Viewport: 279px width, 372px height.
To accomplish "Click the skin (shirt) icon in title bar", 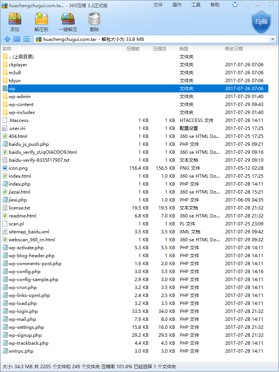I will tap(235, 5).
